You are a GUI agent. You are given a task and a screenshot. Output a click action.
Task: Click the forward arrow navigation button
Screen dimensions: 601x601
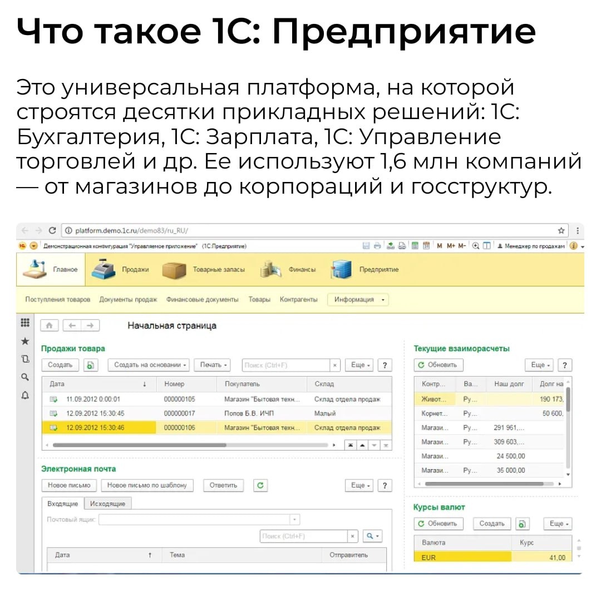pyautogui.click(x=90, y=326)
